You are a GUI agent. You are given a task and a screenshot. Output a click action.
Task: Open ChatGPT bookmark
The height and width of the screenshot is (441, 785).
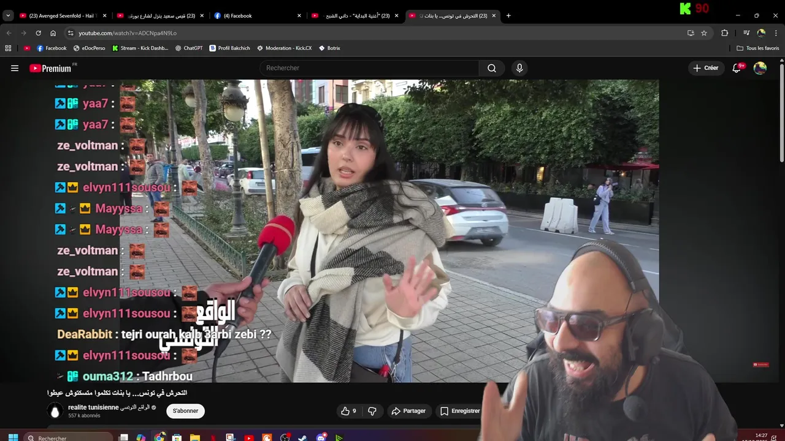pyautogui.click(x=189, y=48)
